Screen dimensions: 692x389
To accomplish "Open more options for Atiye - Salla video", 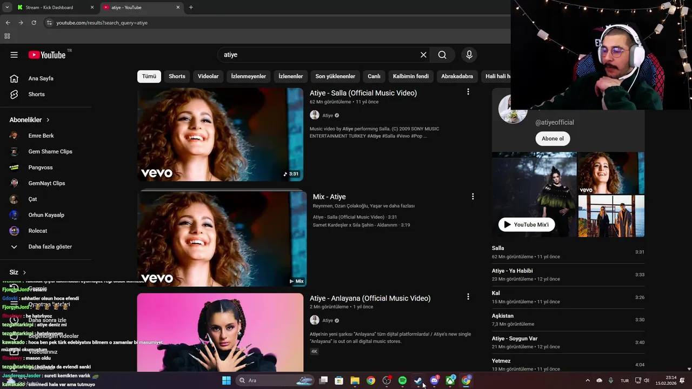I will click(468, 92).
